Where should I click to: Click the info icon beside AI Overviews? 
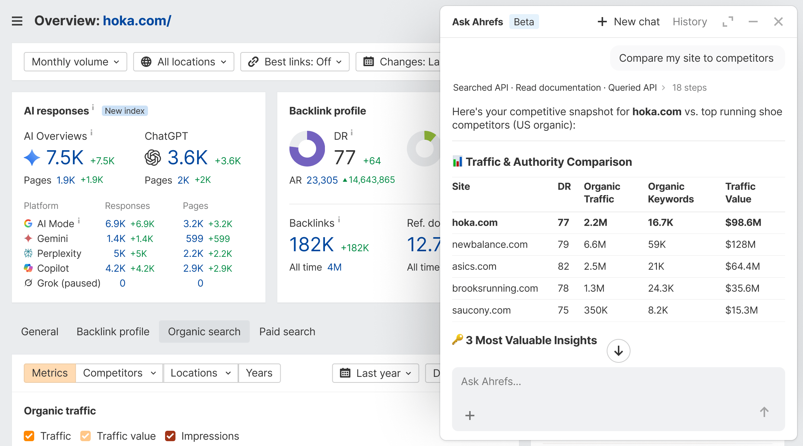pyautogui.click(x=91, y=132)
